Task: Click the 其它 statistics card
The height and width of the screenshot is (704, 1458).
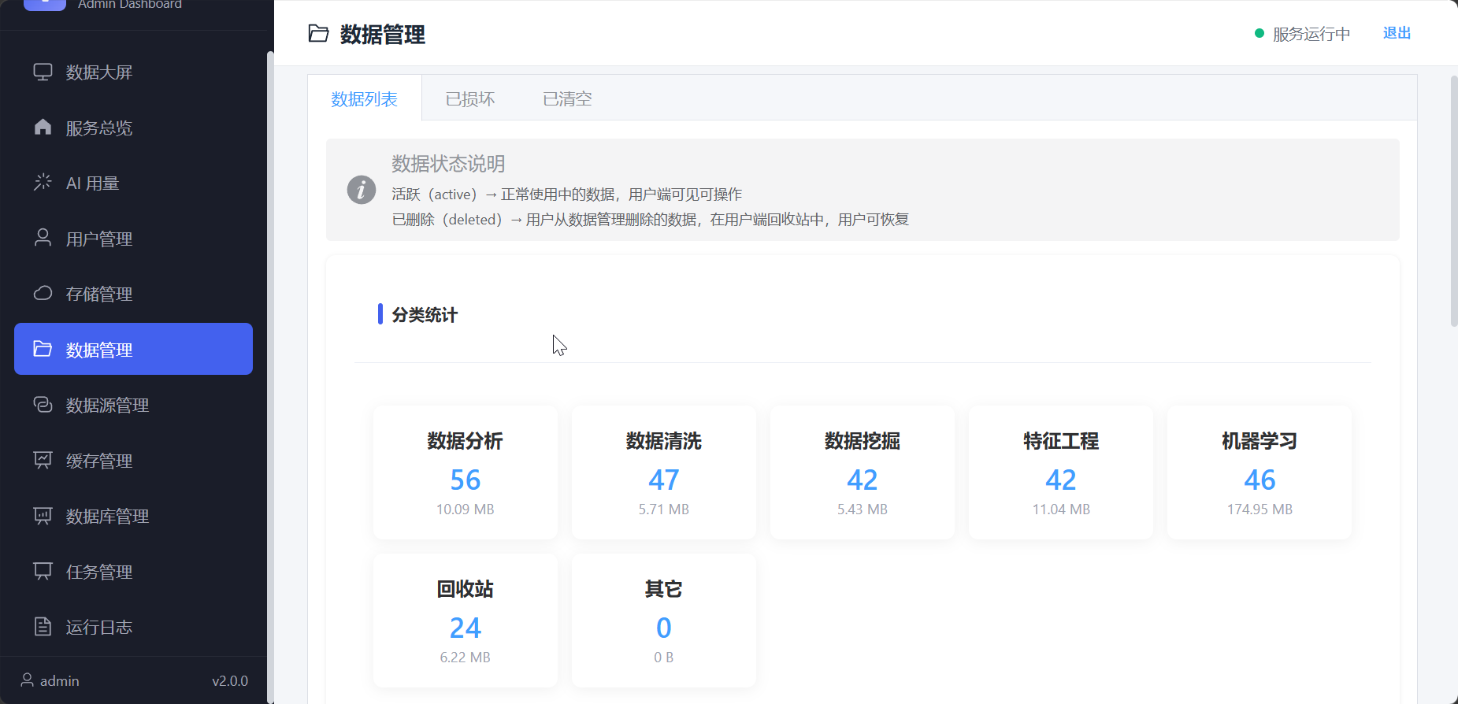Action: coord(664,621)
